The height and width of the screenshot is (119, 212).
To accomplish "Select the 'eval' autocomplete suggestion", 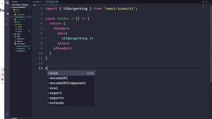I will click(x=71, y=88).
